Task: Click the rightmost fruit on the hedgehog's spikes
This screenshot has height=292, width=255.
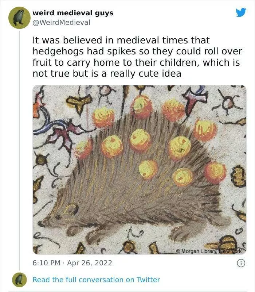Action: pos(215,172)
